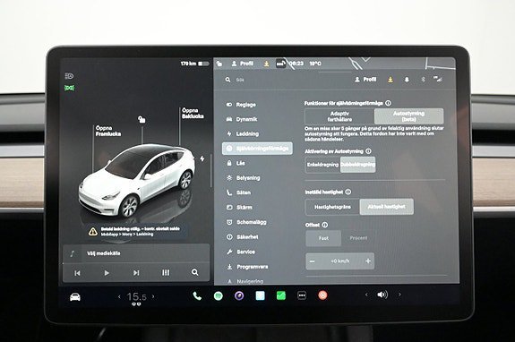Tap the Bluetooth icon in settings header
Screen dimensions: 515x342
[423, 80]
